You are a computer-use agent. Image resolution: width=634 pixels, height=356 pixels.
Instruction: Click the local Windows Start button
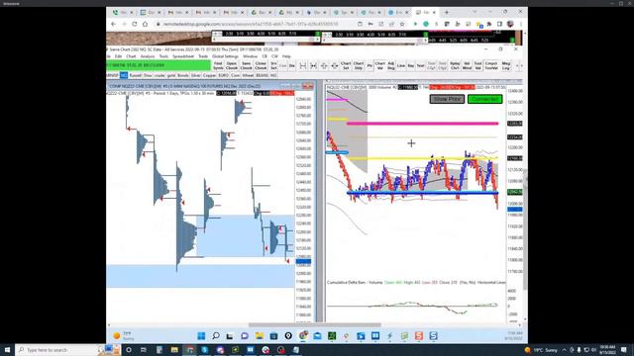[7, 350]
